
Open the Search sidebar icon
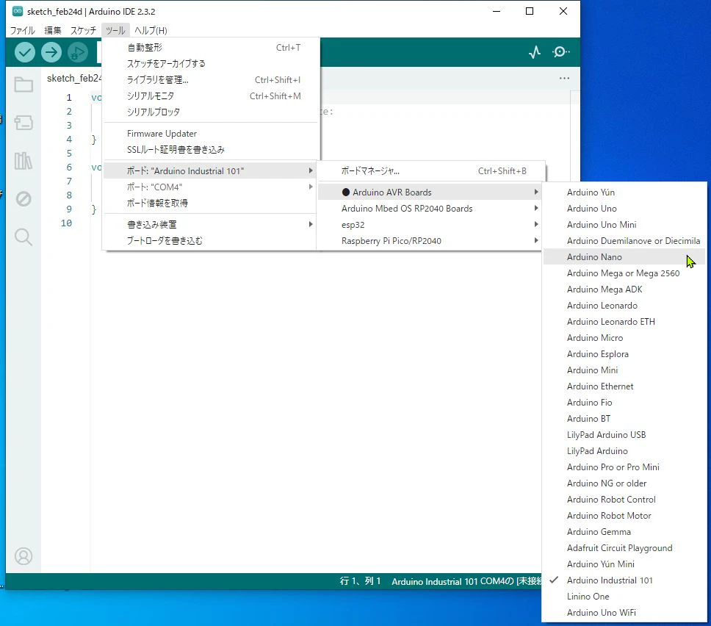23,237
